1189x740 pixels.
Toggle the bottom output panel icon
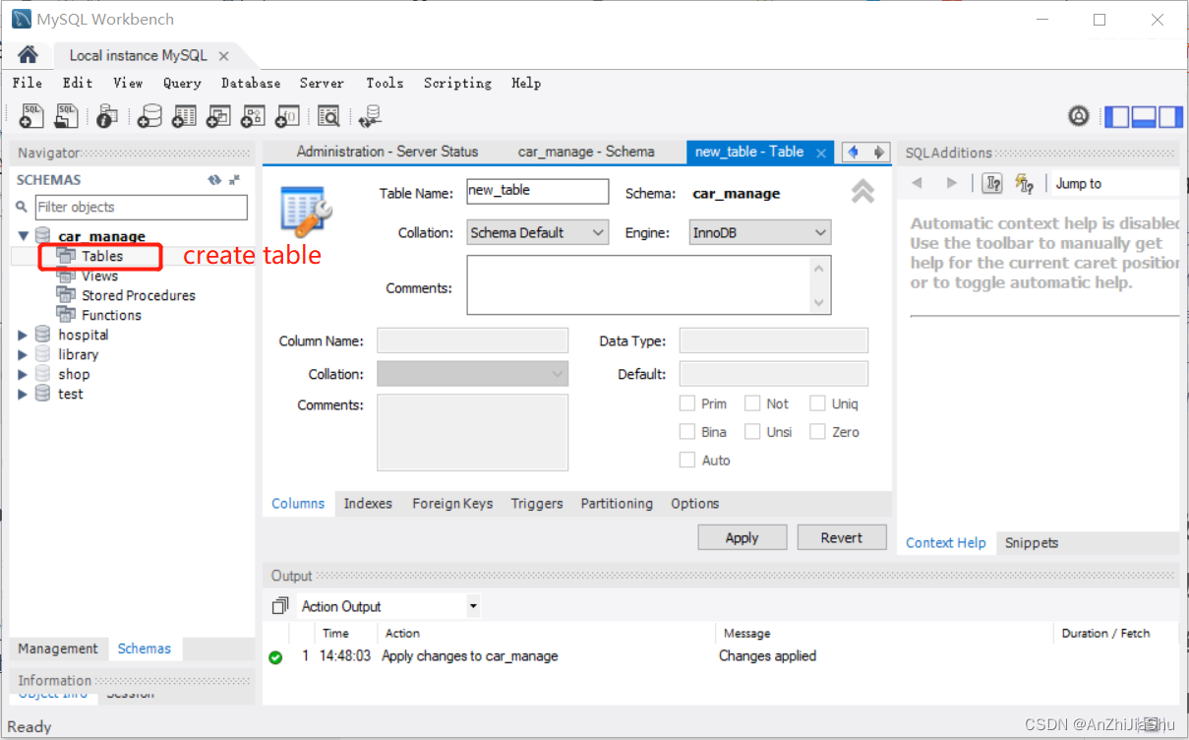pyautogui.click(x=1144, y=117)
